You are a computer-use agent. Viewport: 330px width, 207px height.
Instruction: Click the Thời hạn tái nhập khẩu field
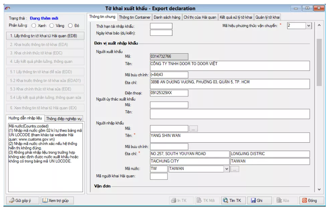(161, 26)
